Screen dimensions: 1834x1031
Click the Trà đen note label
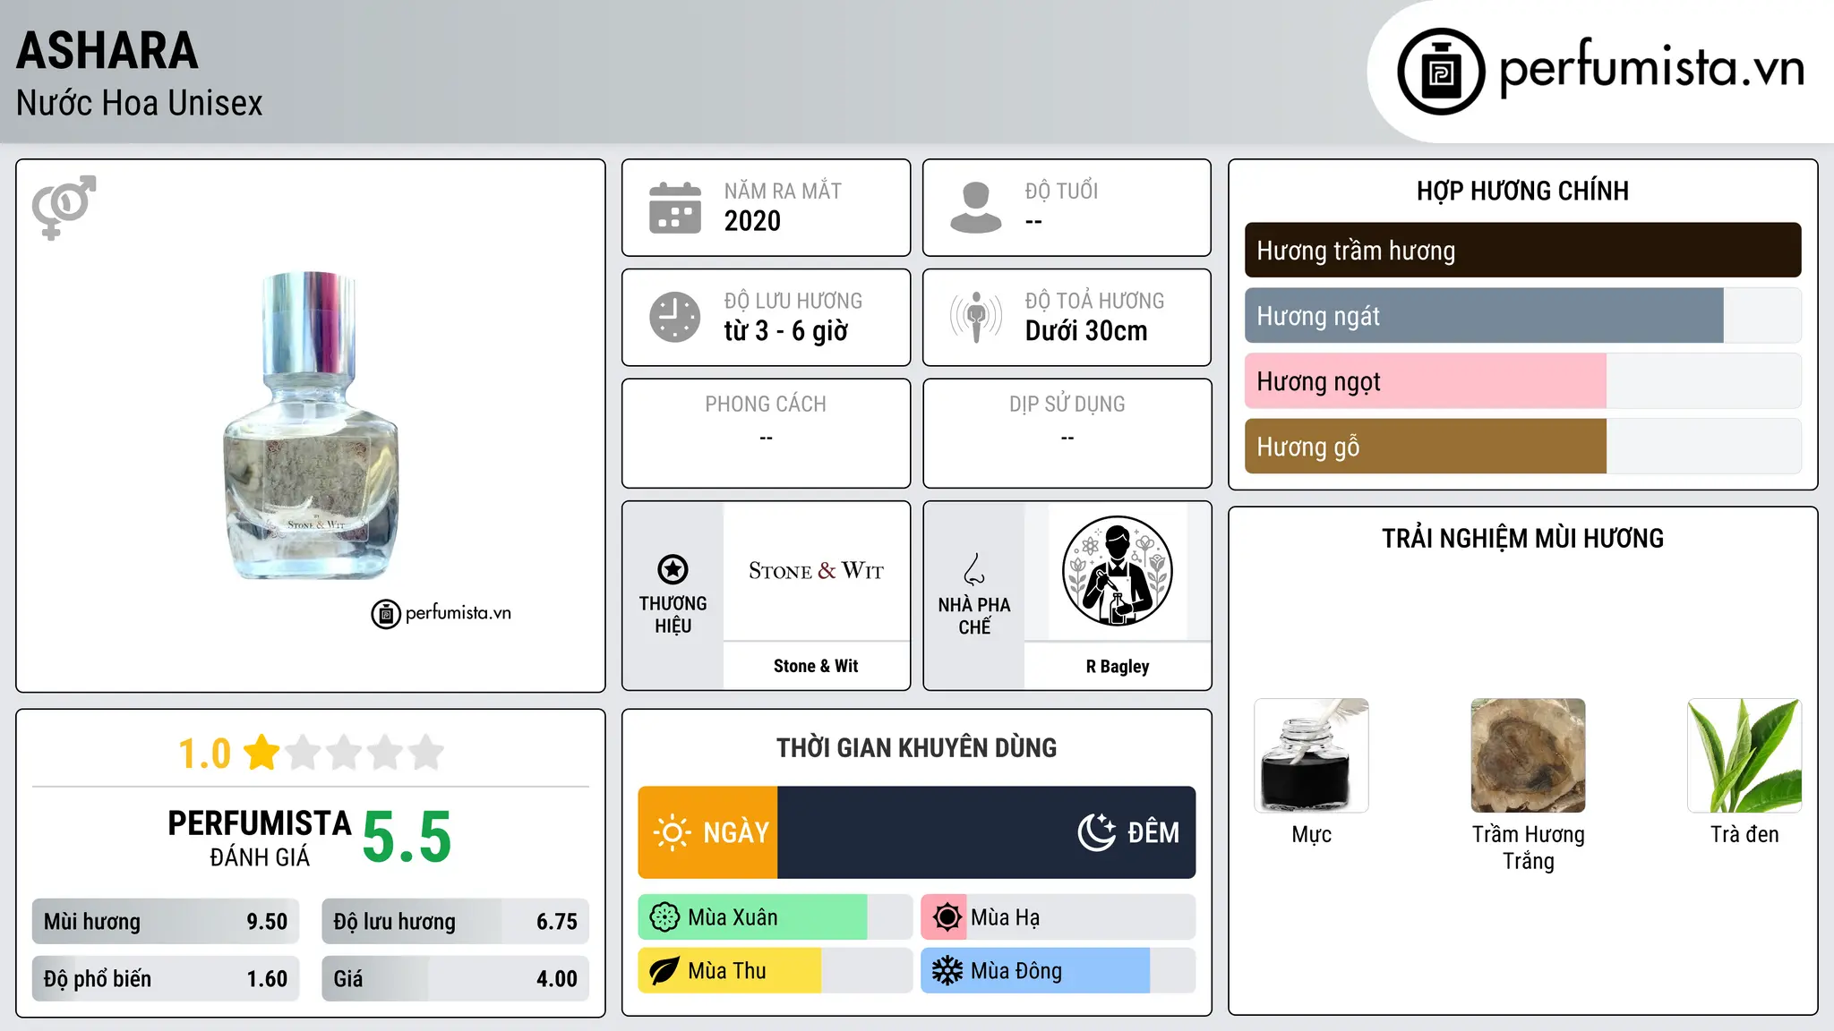(1744, 834)
